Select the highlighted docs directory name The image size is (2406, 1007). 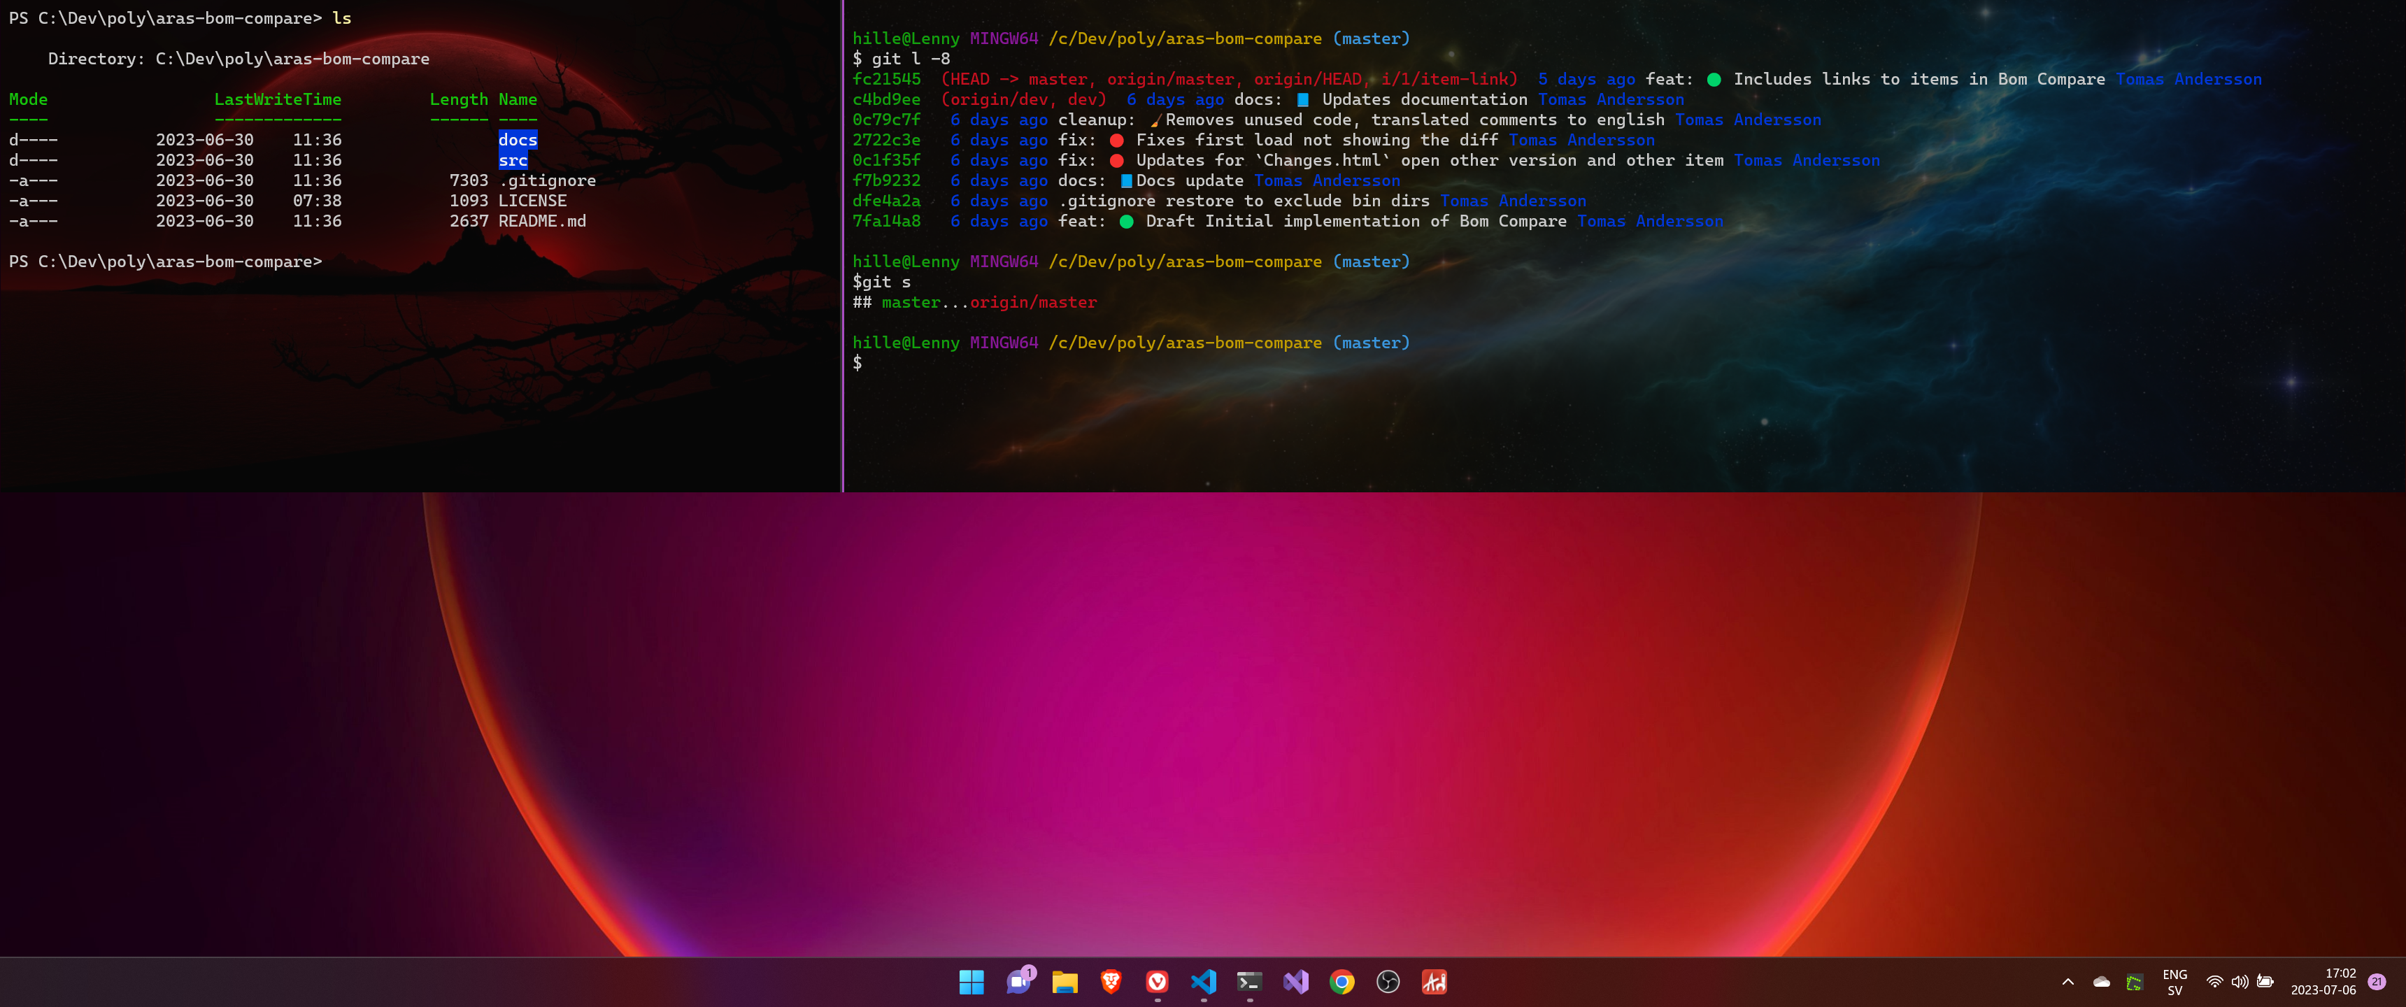point(518,139)
